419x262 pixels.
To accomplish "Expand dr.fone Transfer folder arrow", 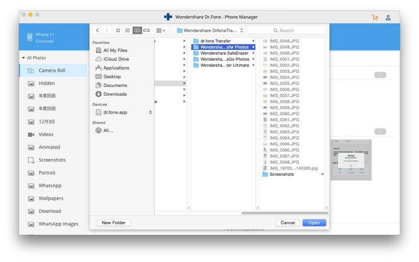I will coord(253,41).
